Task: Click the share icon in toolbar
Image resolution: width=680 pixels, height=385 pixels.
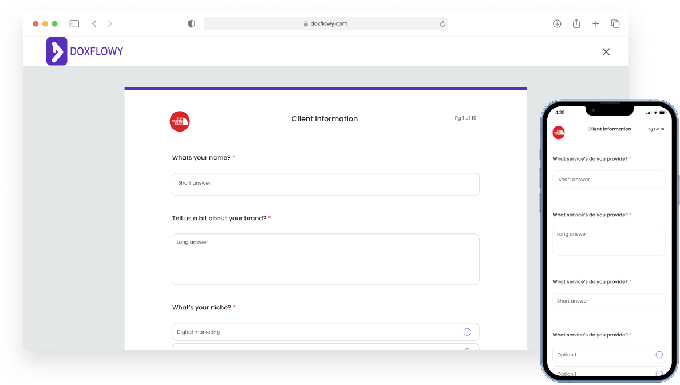Action: point(576,23)
